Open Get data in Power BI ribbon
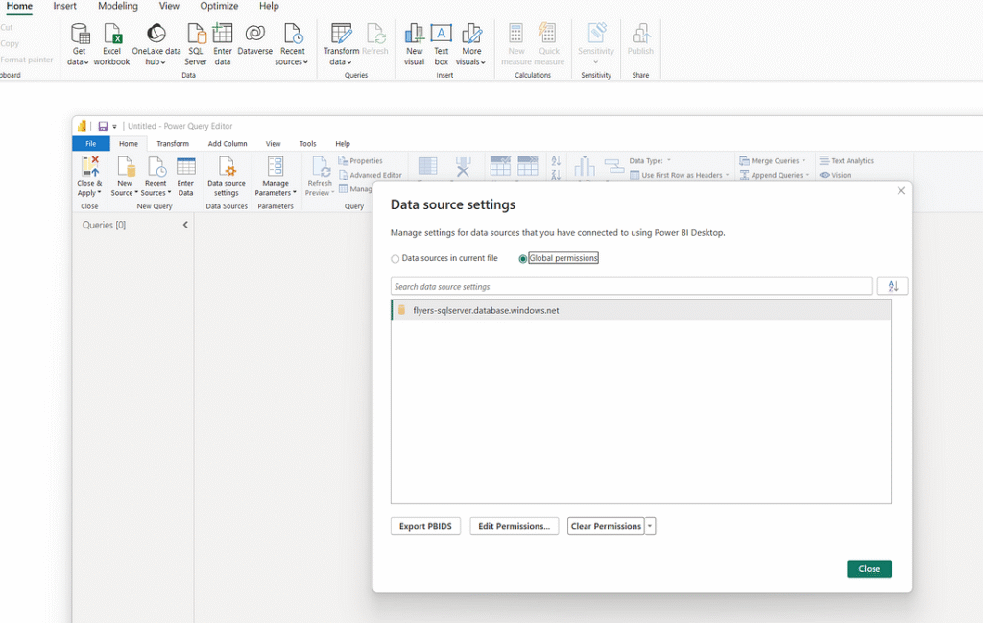Screen dimensions: 983x623 tap(79, 44)
